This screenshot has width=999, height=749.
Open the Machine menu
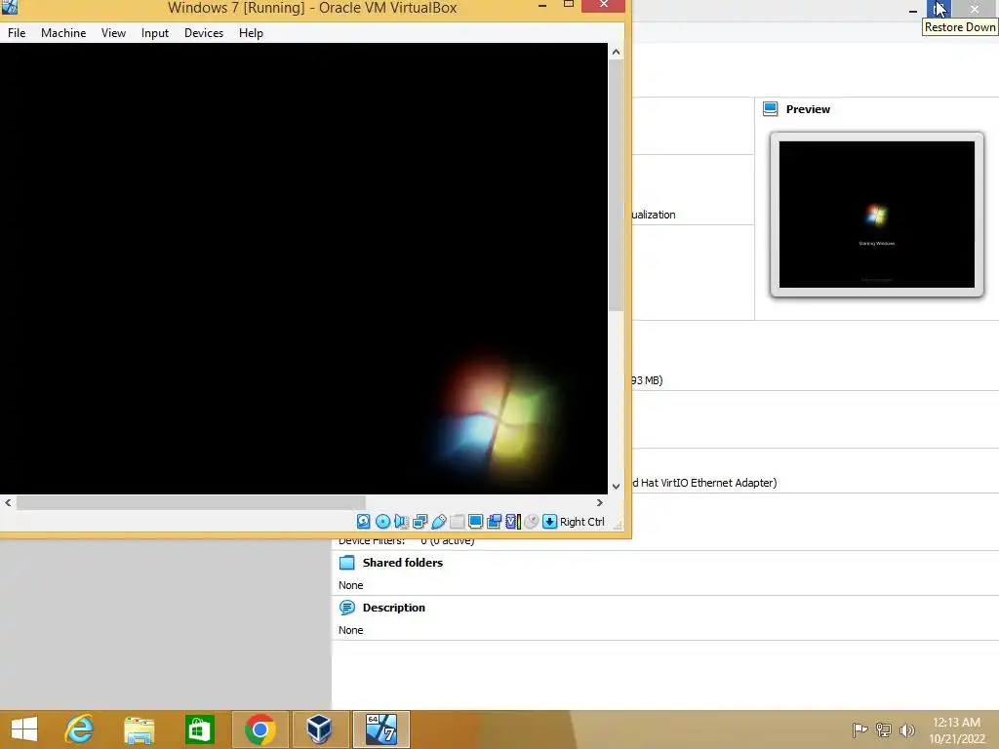pyautogui.click(x=63, y=33)
